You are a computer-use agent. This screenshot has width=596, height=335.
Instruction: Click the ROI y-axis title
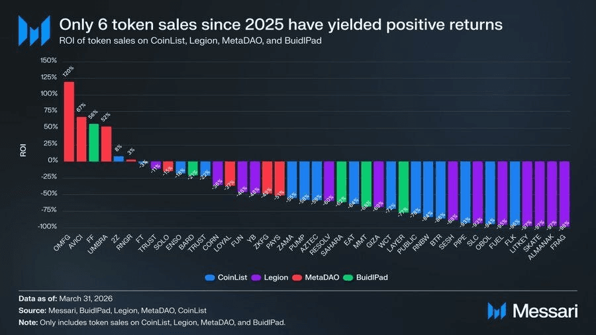[23, 150]
